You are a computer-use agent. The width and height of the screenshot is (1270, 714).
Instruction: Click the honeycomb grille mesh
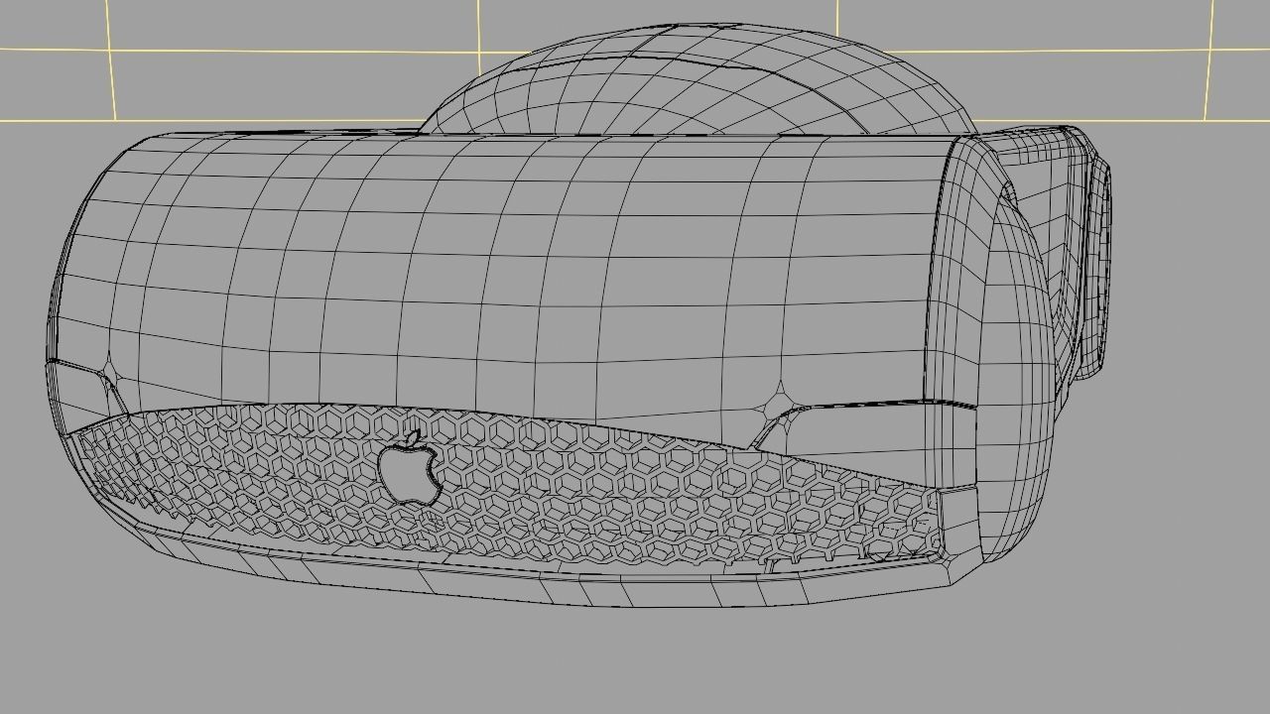506,486
